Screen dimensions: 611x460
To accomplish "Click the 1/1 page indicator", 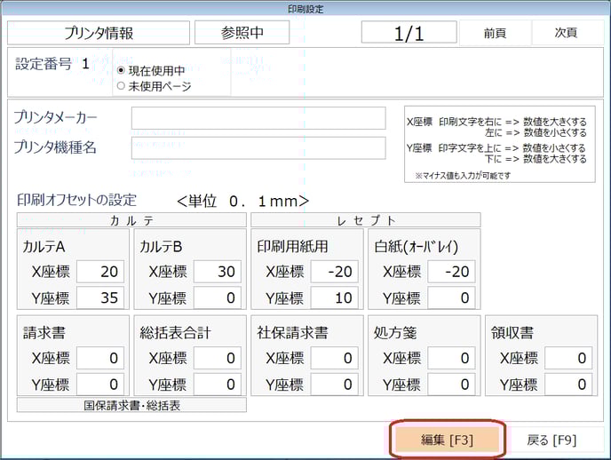I will point(409,33).
